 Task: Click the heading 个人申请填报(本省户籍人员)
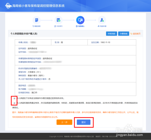[24, 34]
